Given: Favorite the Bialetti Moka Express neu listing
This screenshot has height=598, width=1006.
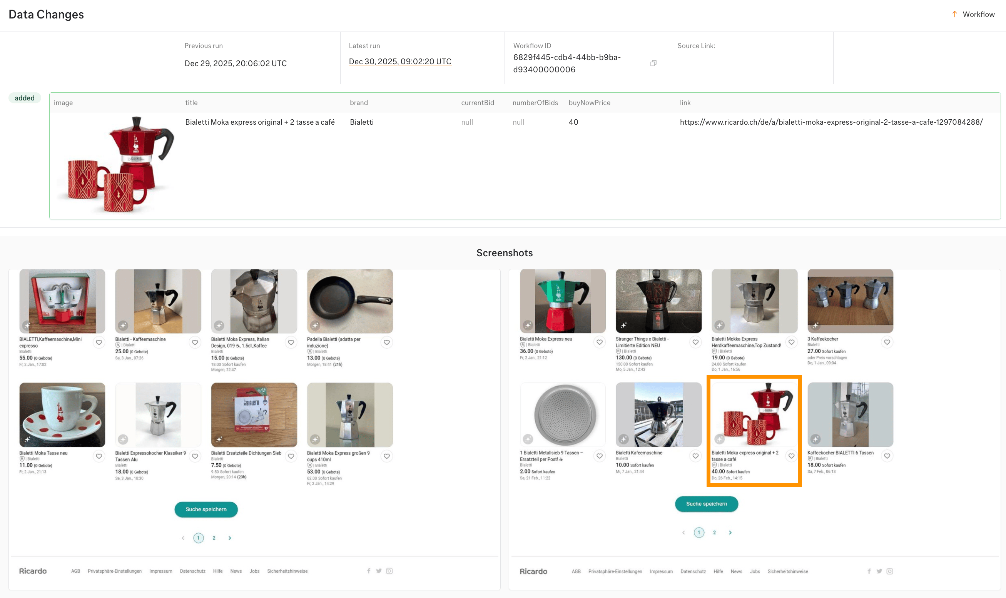Looking at the screenshot, I should point(600,342).
